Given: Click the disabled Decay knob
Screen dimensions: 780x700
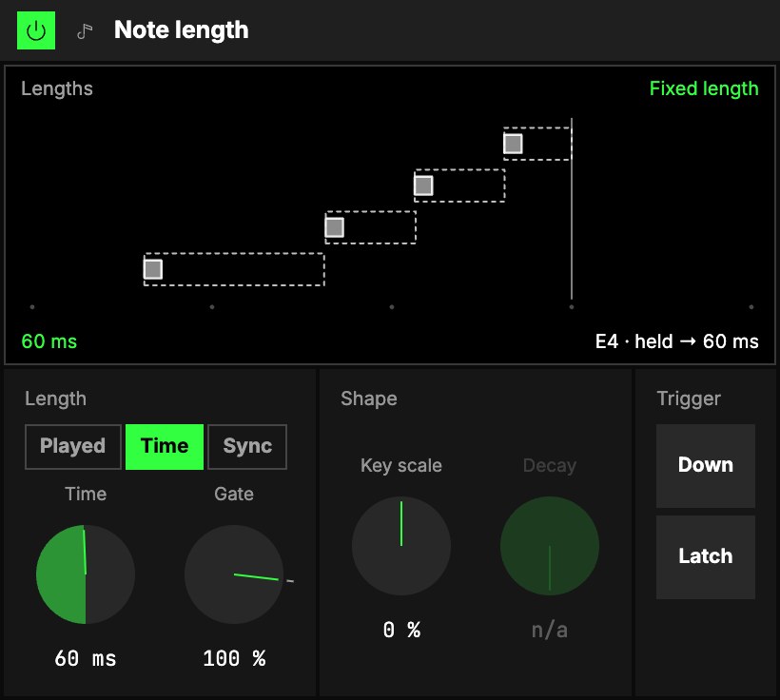Looking at the screenshot, I should click(549, 546).
